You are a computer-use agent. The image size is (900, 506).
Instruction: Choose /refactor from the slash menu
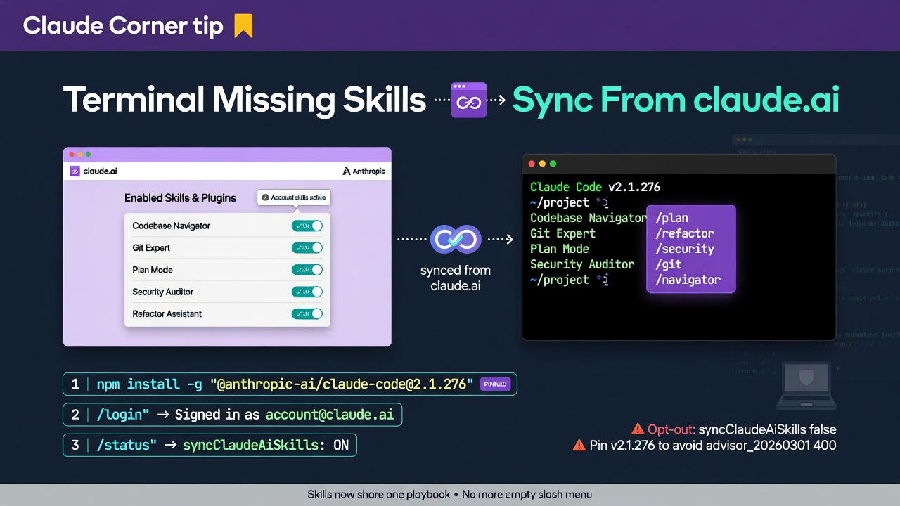[684, 233]
